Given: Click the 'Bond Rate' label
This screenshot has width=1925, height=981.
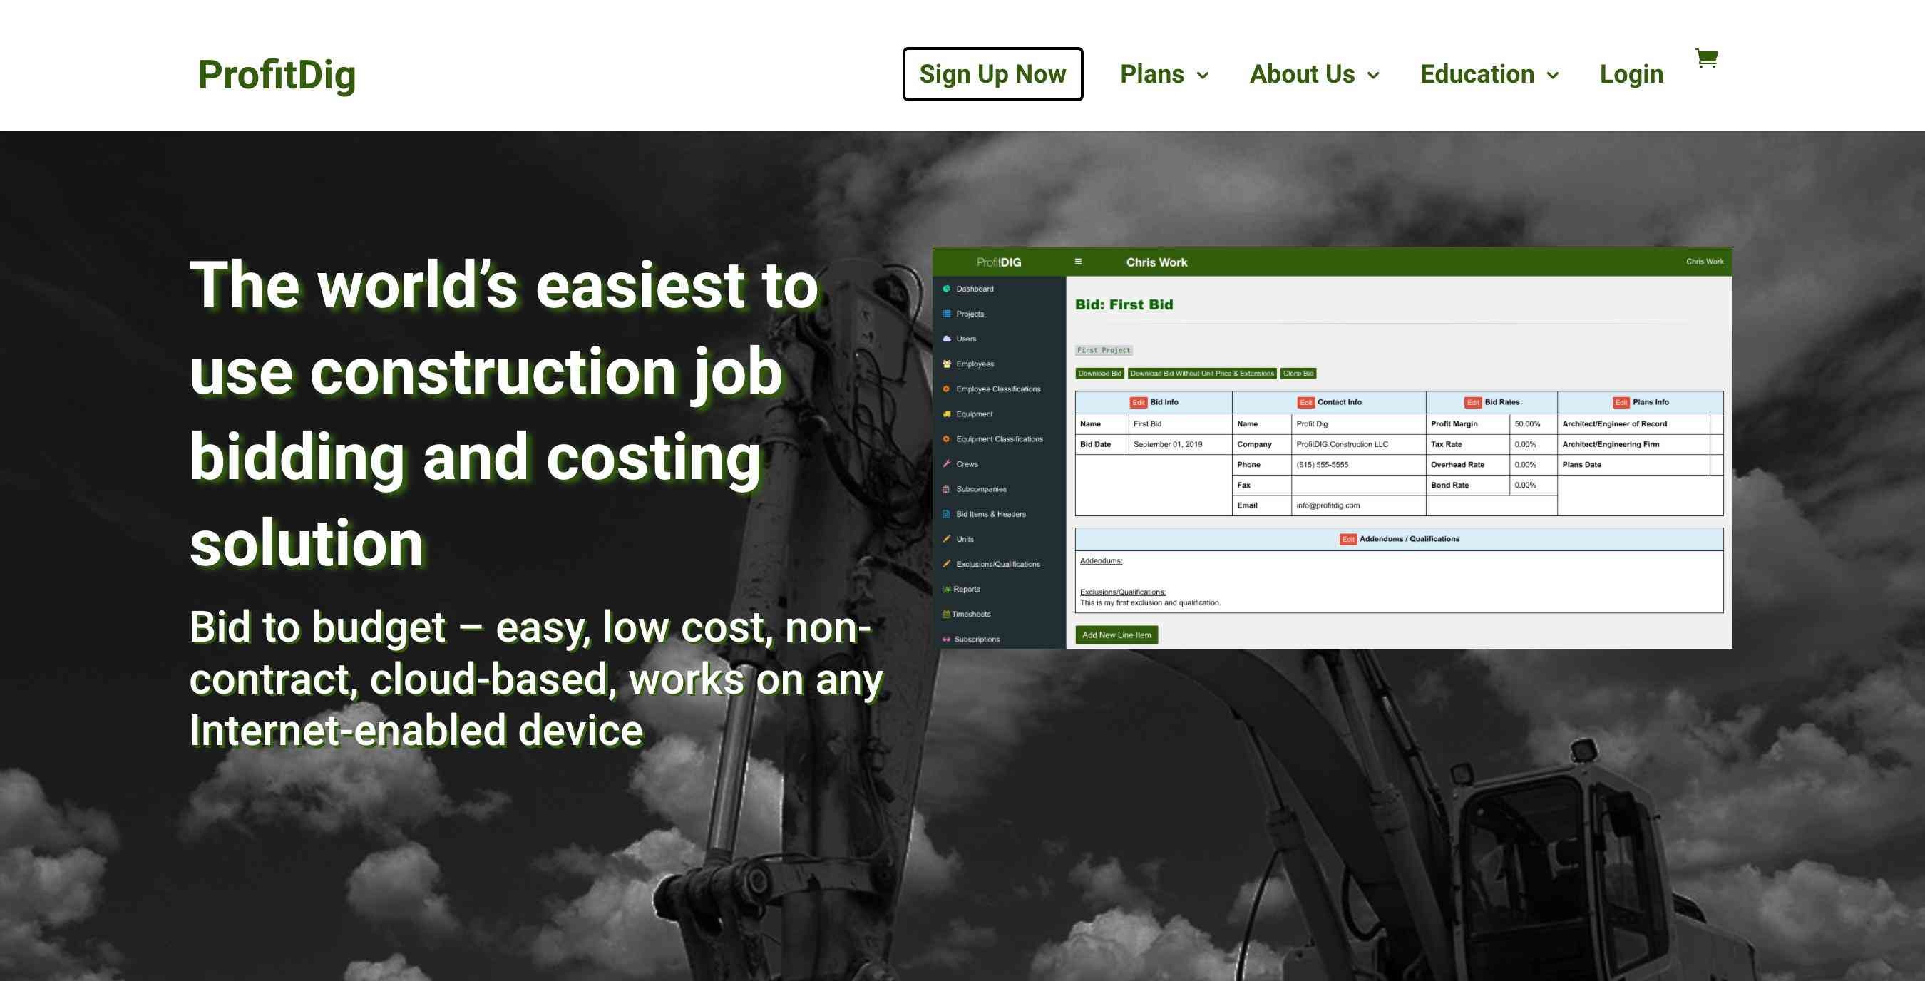Looking at the screenshot, I should (1449, 485).
